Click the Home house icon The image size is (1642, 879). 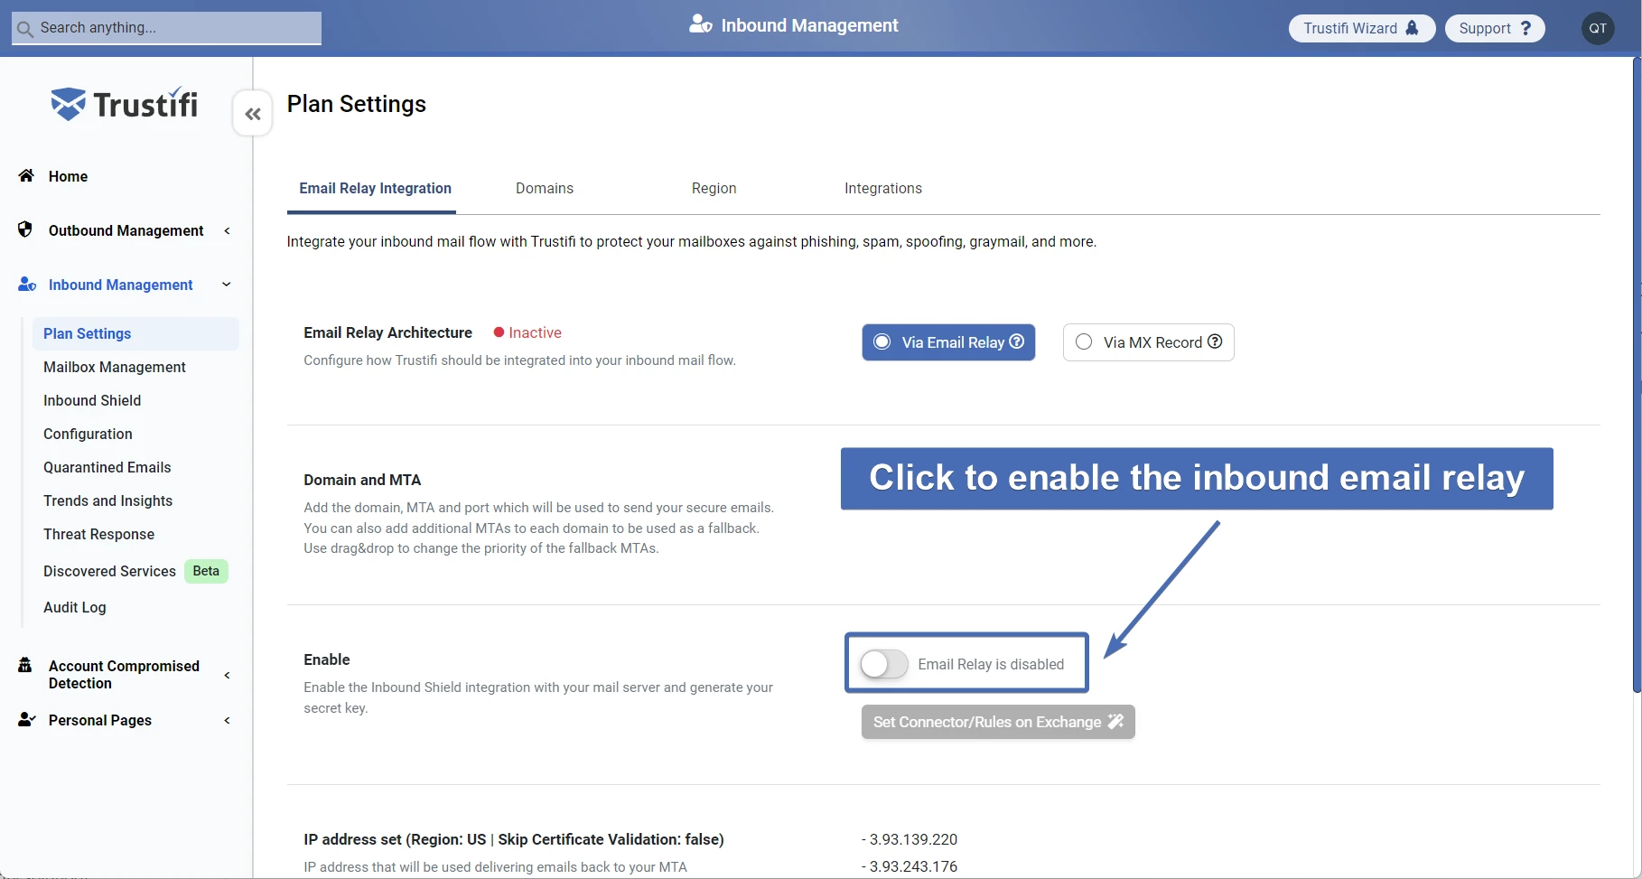coord(26,176)
